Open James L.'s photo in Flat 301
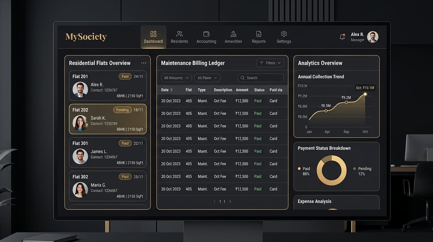 pyautogui.click(x=80, y=156)
